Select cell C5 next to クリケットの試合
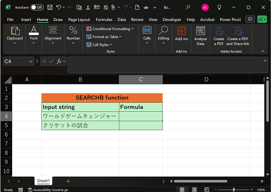Image resolution: width=271 pixels, height=192 pixels. pos(140,126)
